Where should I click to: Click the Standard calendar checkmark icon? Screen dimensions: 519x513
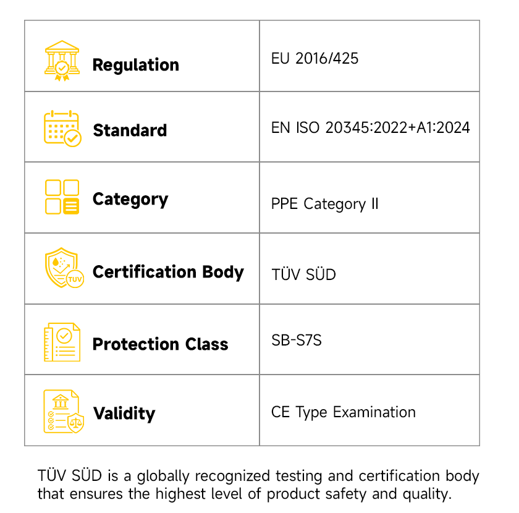point(62,129)
